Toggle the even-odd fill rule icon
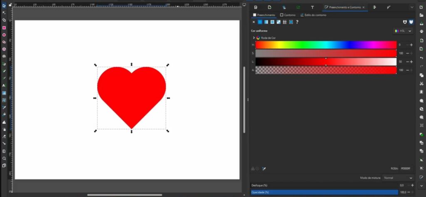 pos(405,22)
